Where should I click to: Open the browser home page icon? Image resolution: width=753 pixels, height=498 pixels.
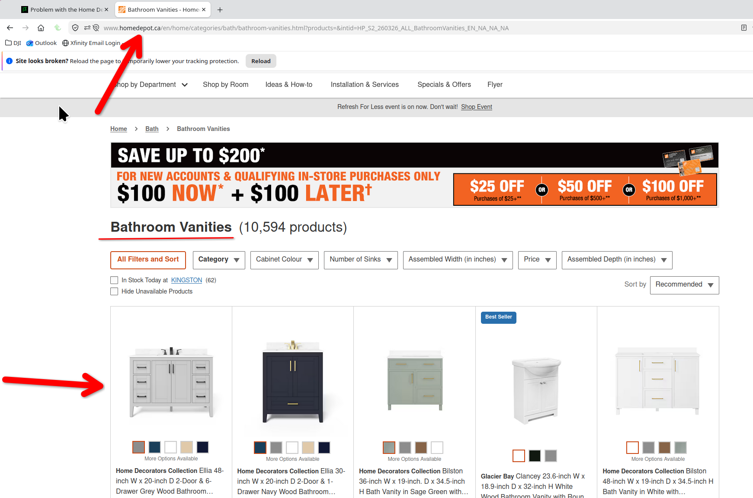pos(41,28)
